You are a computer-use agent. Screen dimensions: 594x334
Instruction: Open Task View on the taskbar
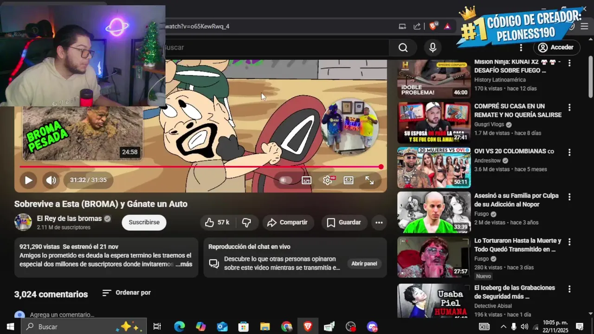(157, 327)
